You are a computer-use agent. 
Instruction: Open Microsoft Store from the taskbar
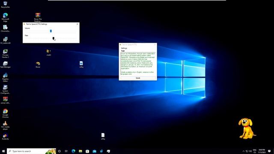(x=87, y=151)
